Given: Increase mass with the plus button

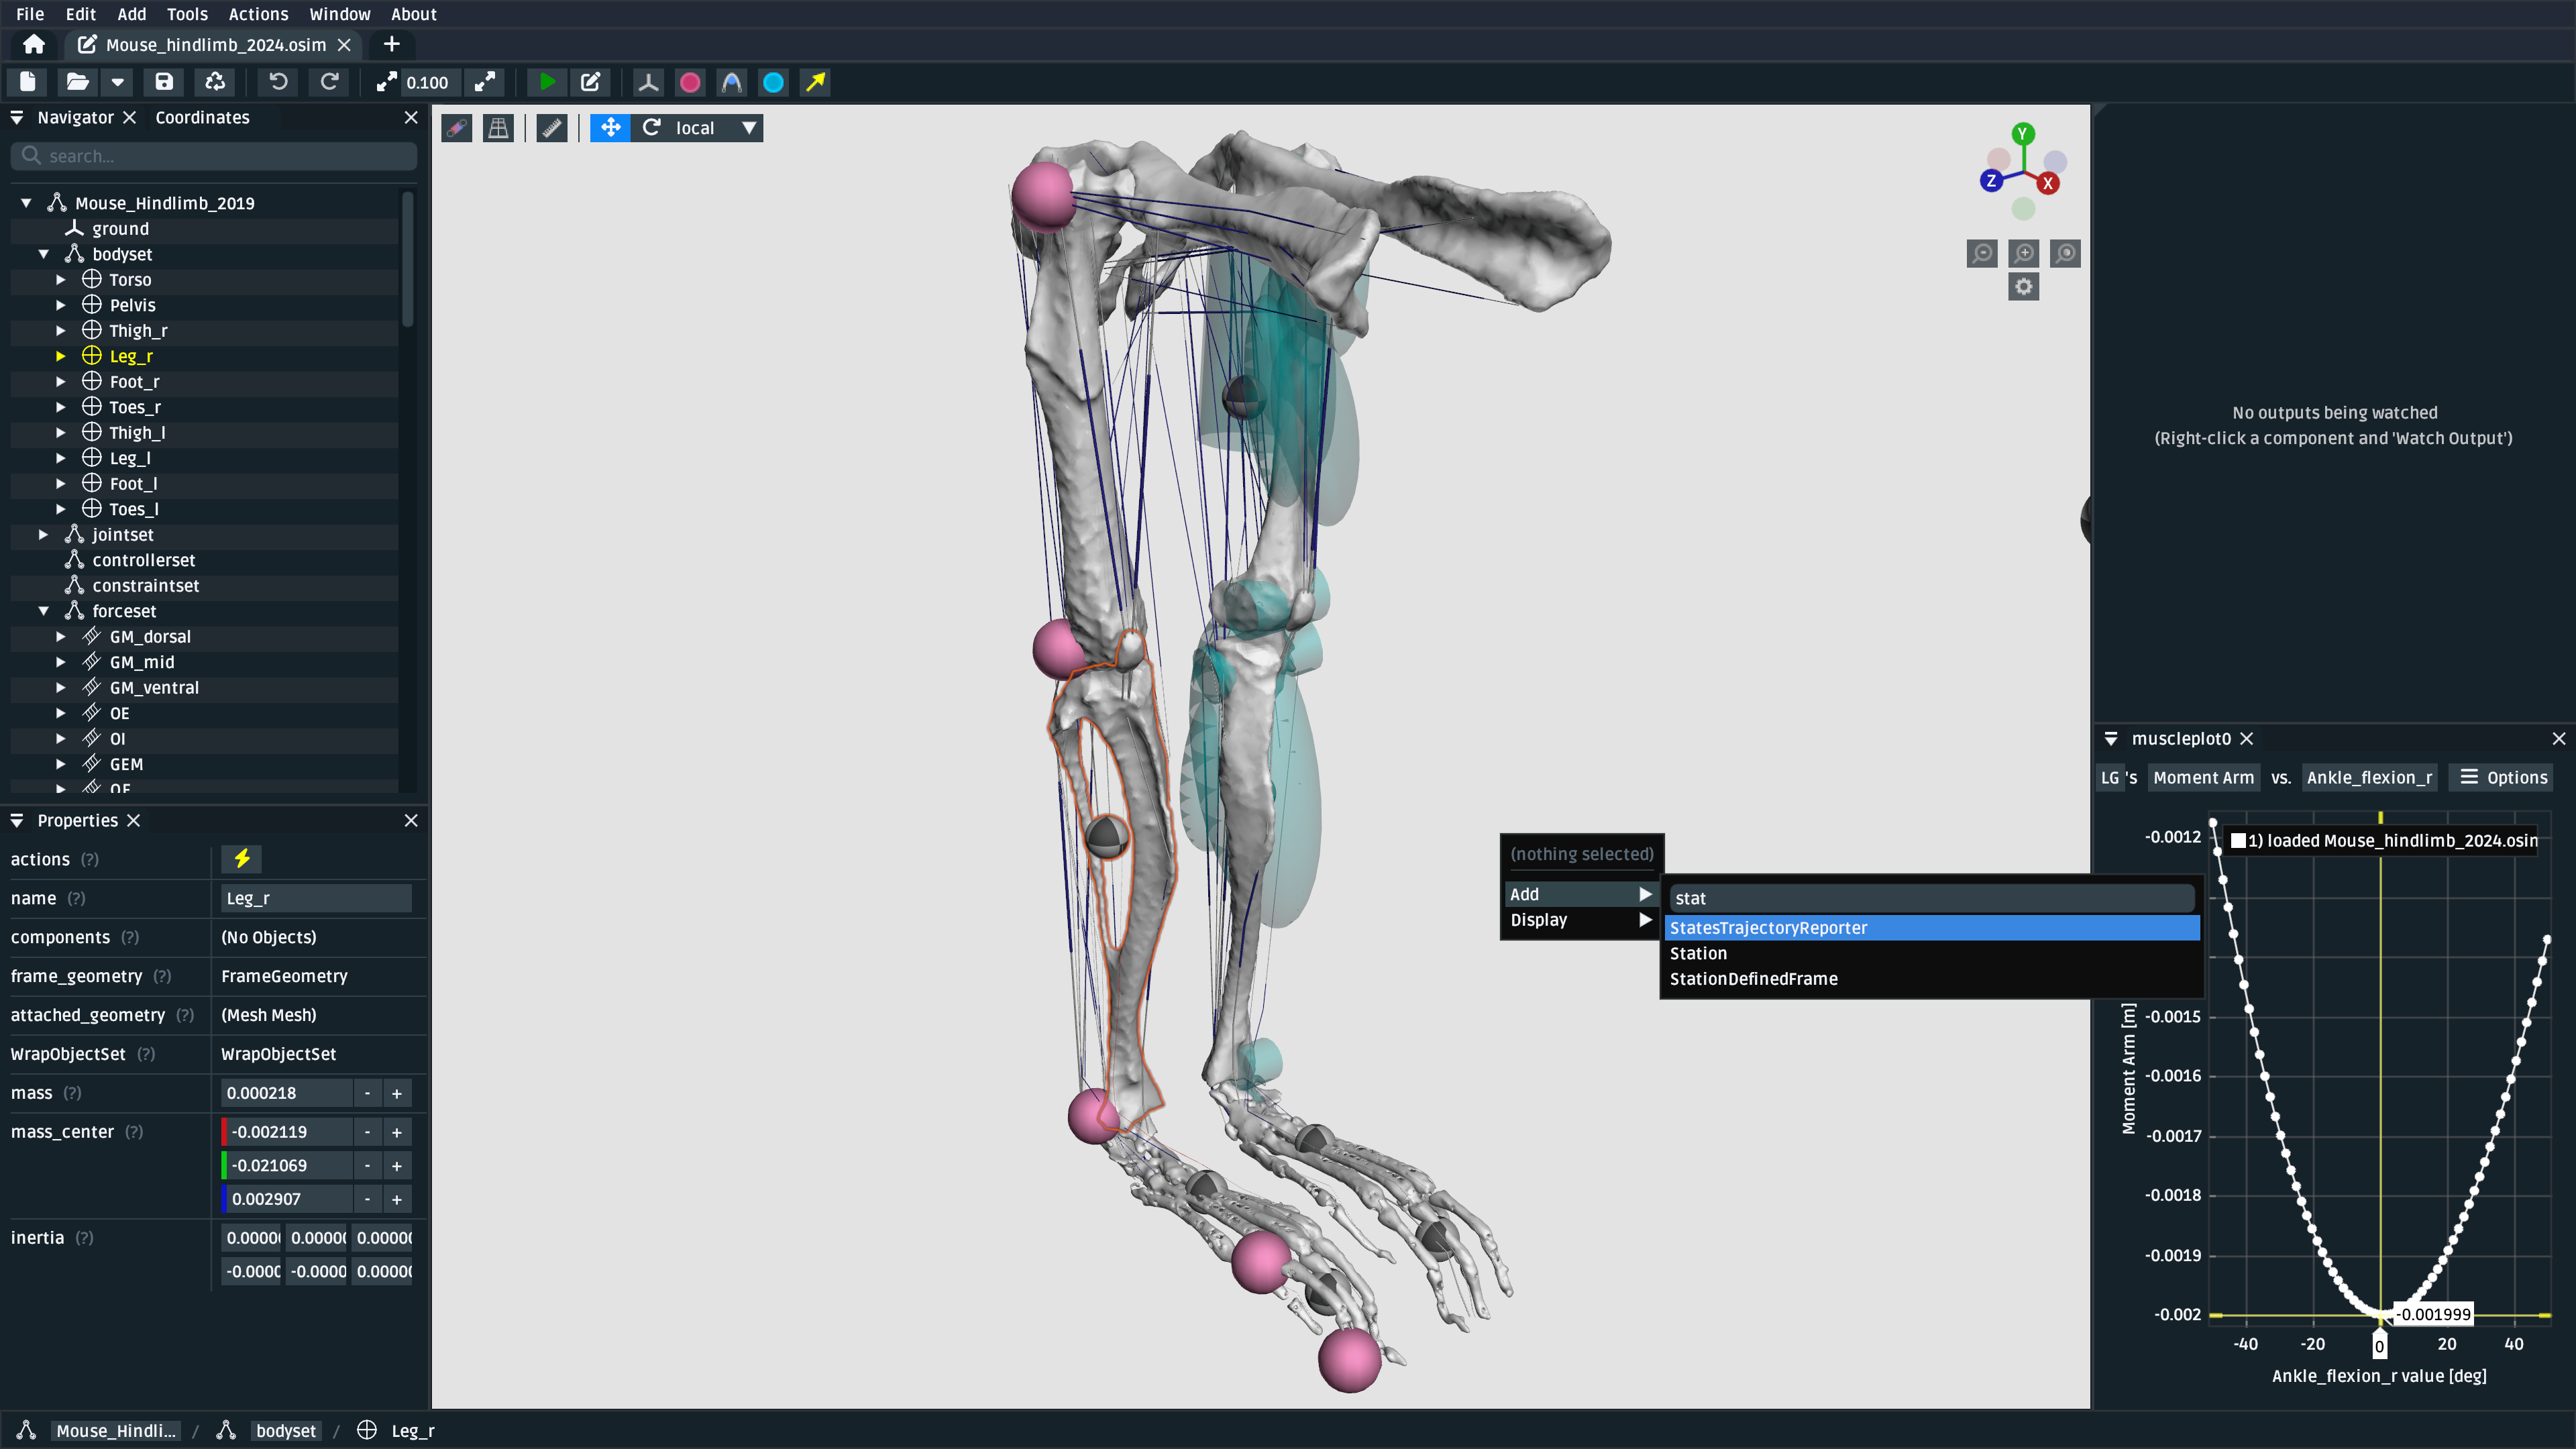Looking at the screenshot, I should [x=397, y=1093].
